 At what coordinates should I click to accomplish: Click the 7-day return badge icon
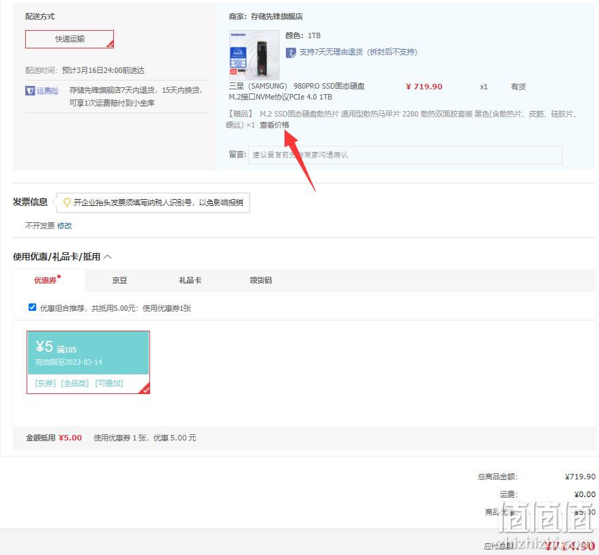coord(291,52)
